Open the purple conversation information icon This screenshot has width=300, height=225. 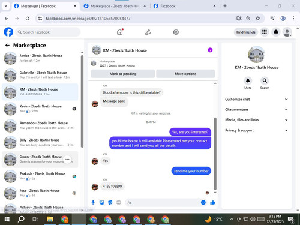(210, 50)
